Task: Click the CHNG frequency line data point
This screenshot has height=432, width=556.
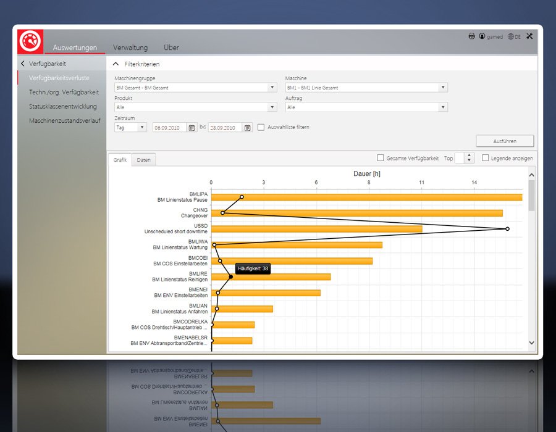Action: coord(222,213)
